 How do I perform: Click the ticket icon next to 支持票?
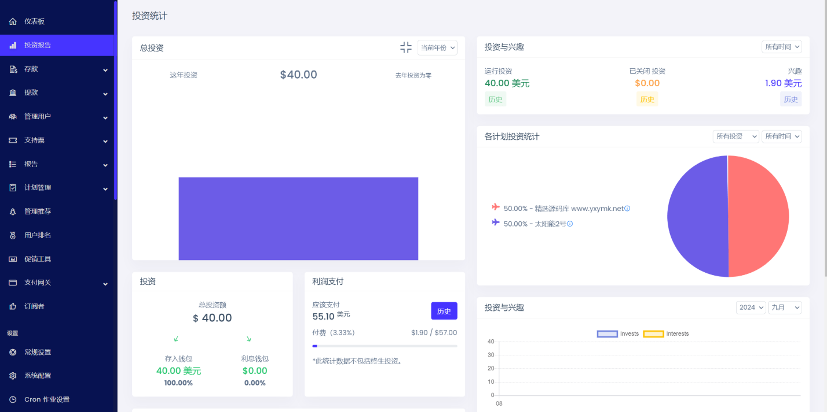[x=13, y=140]
